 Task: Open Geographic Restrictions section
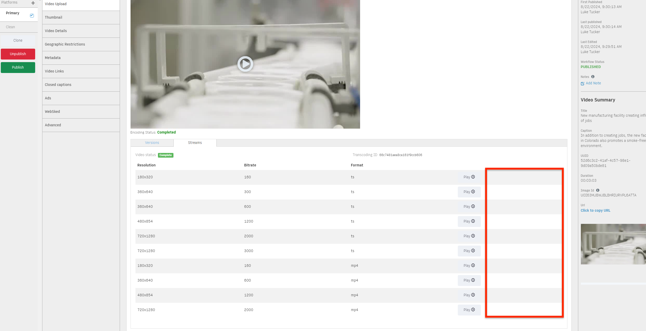pos(81,44)
